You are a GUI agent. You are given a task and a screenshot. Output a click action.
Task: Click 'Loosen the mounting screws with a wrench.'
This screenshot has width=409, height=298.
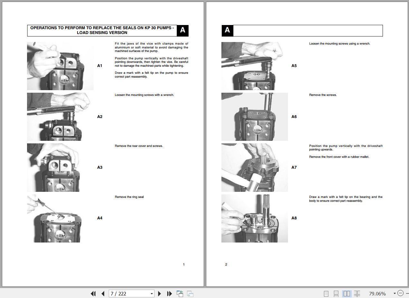point(144,95)
